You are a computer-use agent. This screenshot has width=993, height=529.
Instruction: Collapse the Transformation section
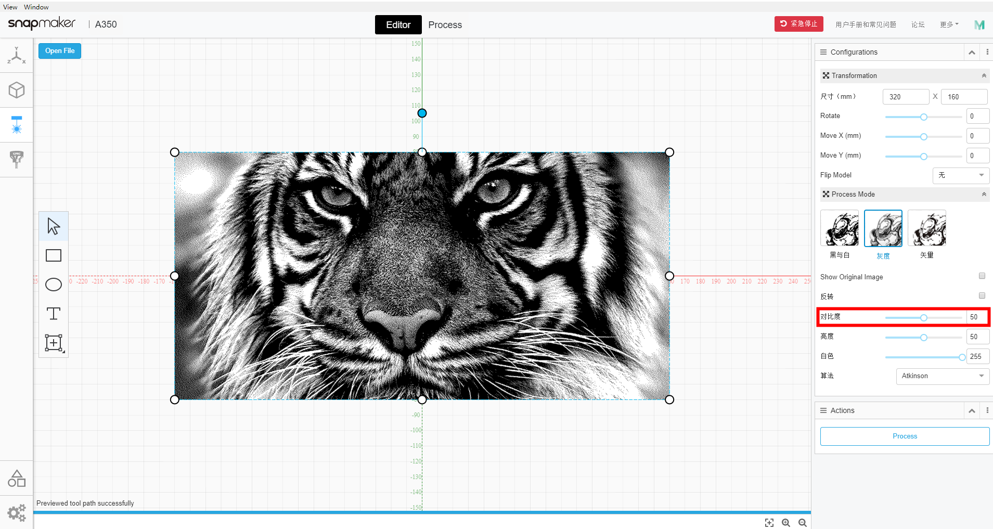984,76
